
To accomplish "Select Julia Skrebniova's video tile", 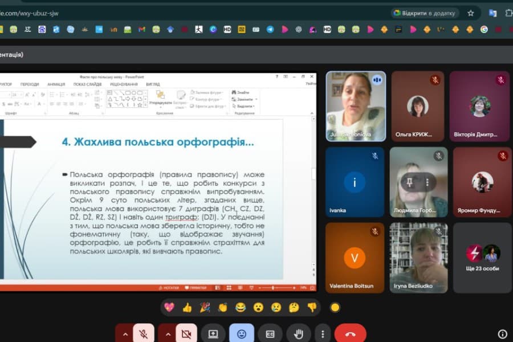I will pyautogui.click(x=356, y=107).
